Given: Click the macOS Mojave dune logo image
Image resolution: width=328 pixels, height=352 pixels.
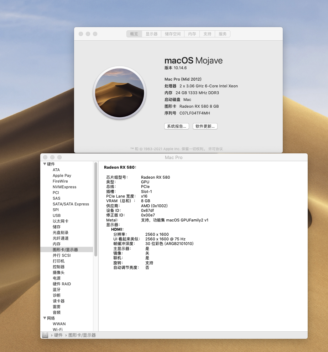Looking at the screenshot, I should pos(120,93).
